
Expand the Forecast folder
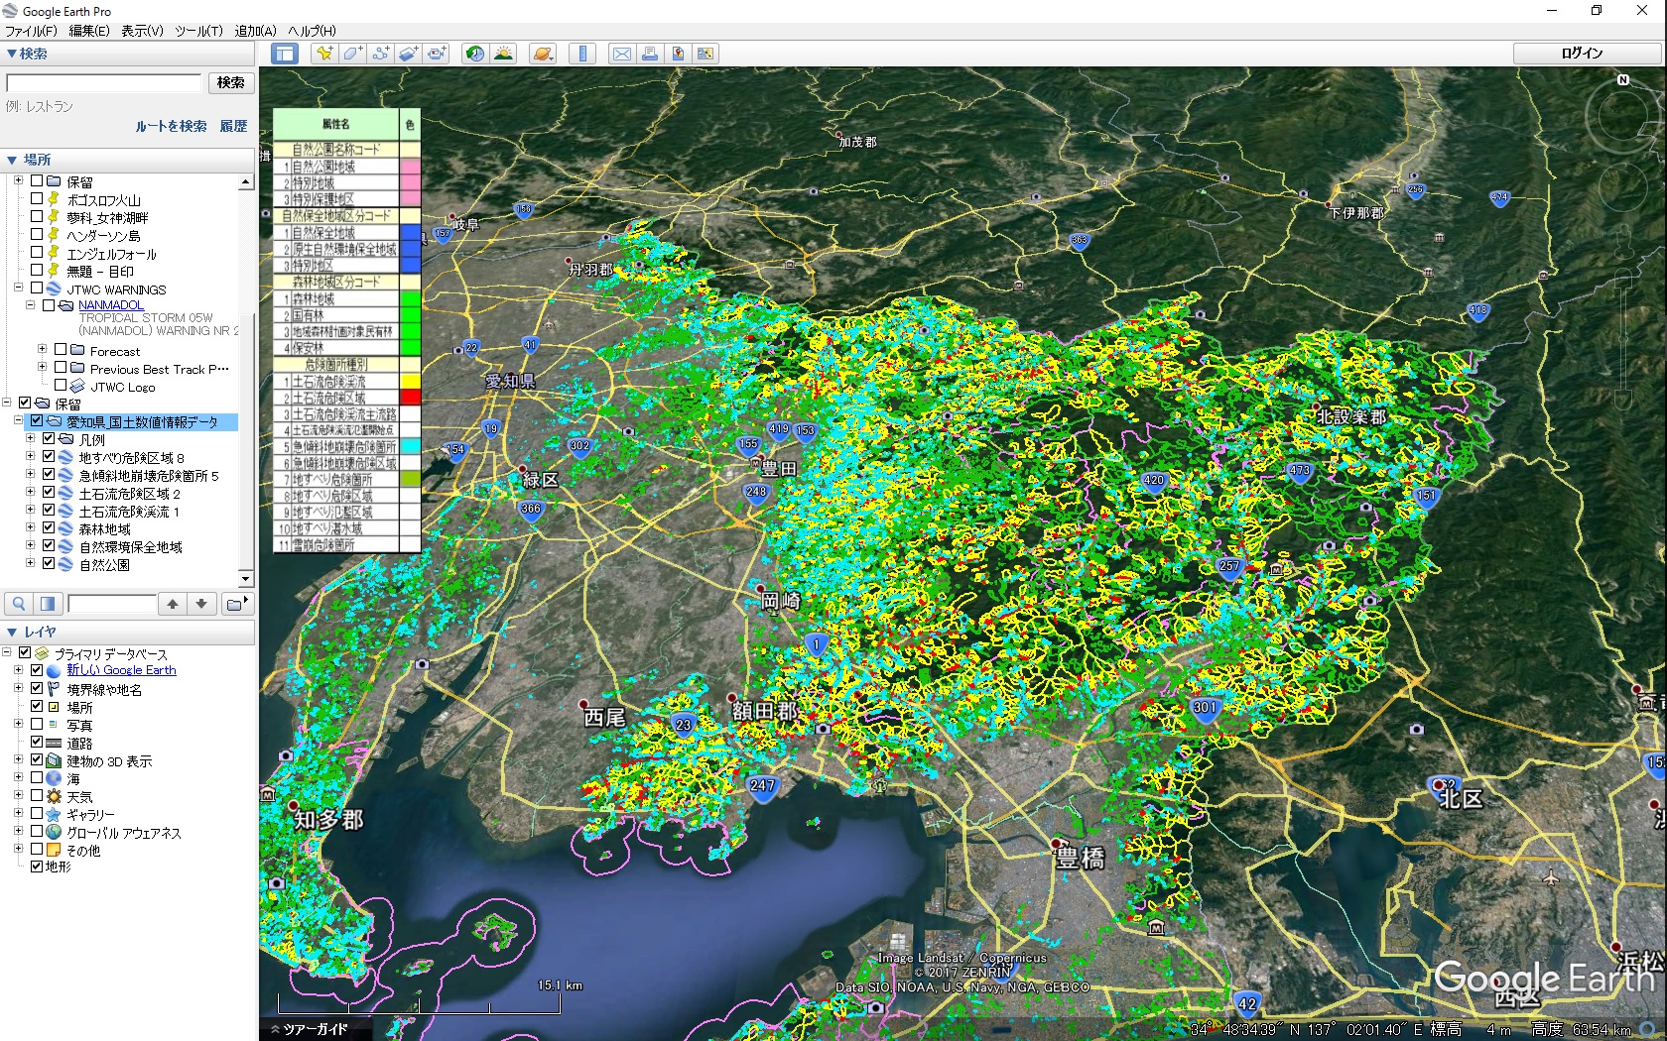click(x=42, y=349)
